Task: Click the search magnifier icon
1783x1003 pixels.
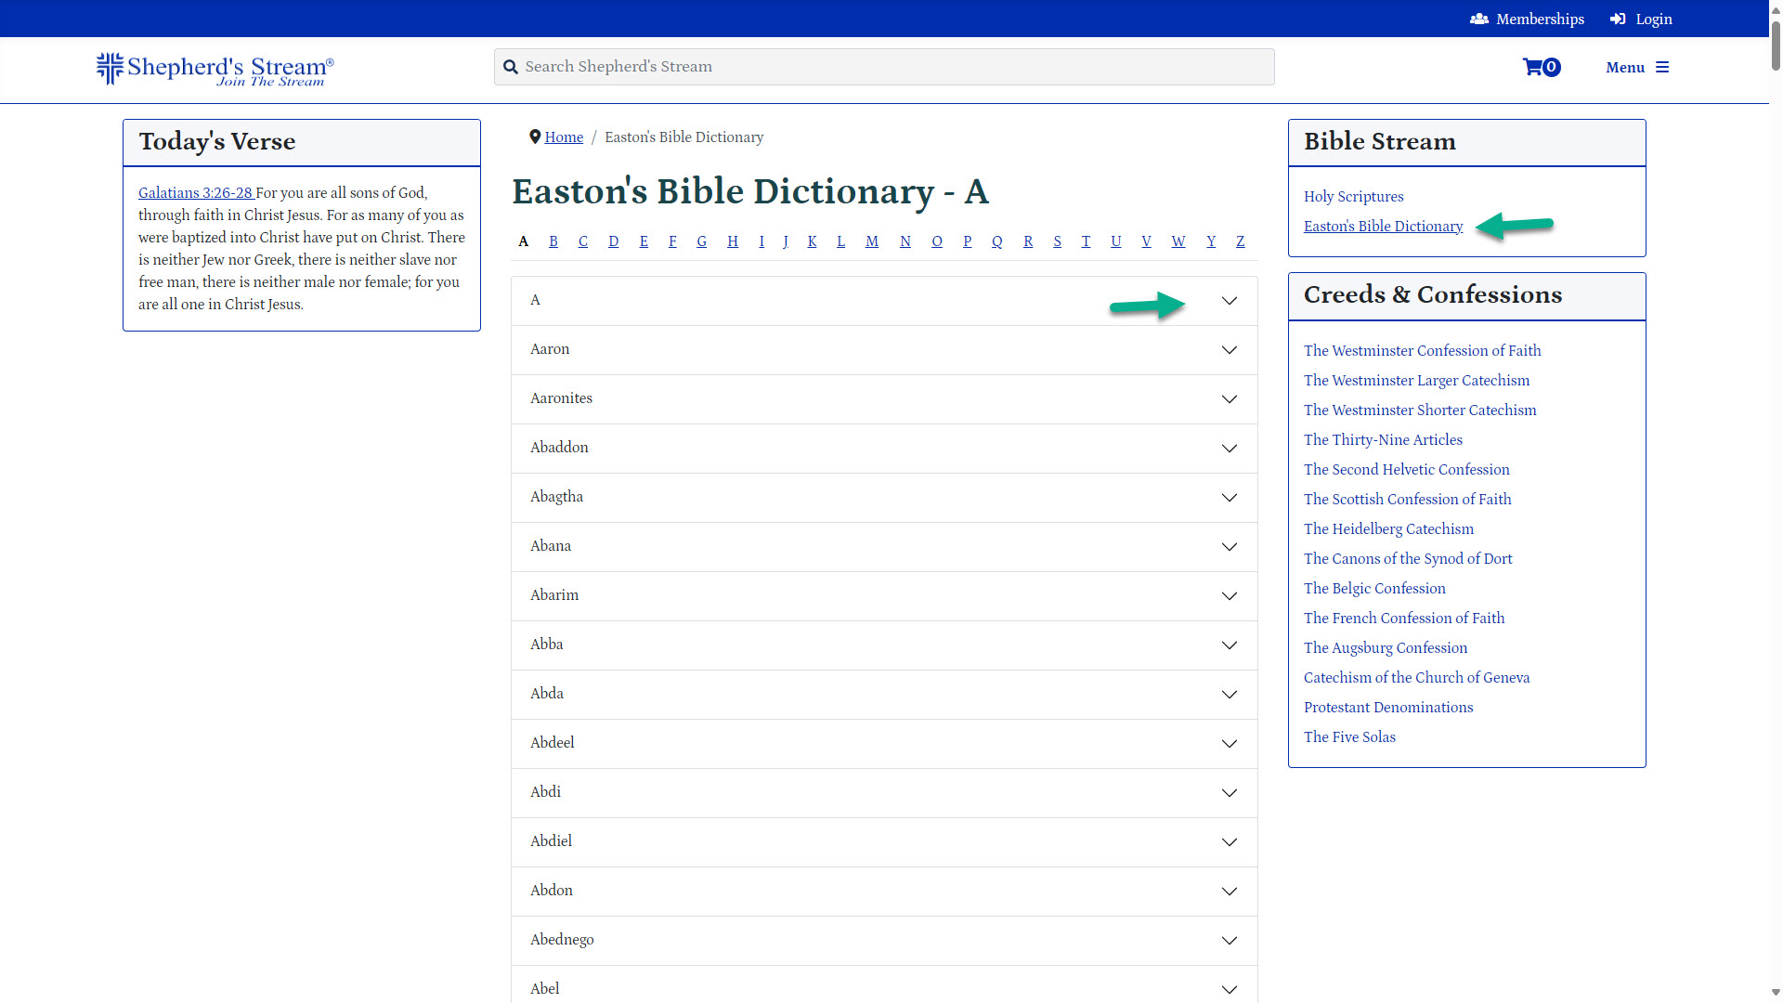Action: click(x=511, y=66)
